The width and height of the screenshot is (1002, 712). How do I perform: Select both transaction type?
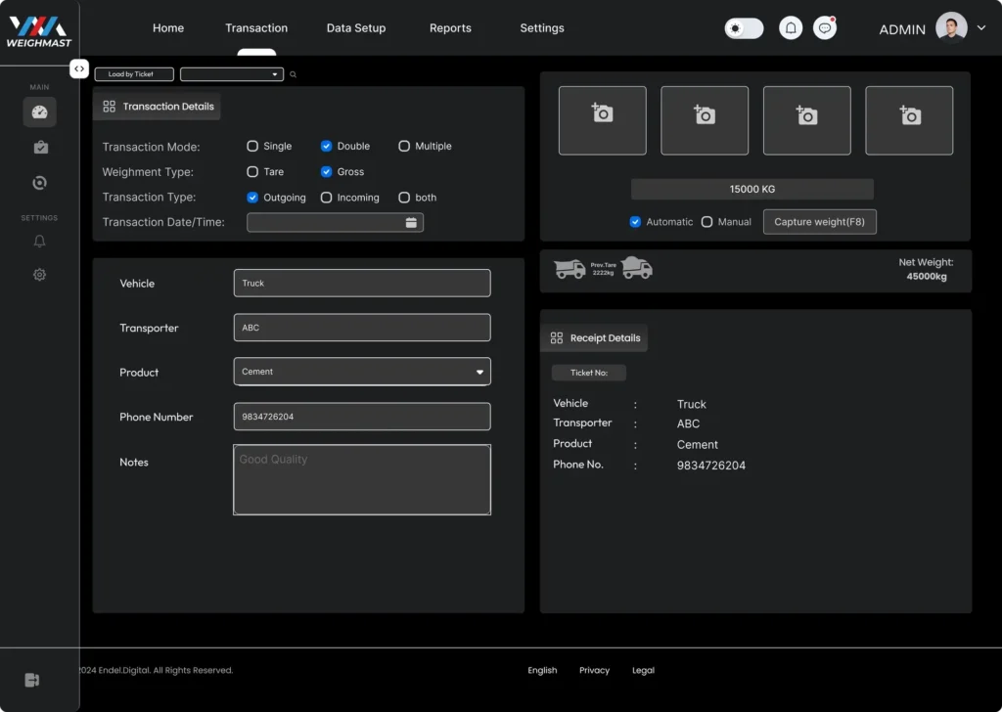pos(404,198)
